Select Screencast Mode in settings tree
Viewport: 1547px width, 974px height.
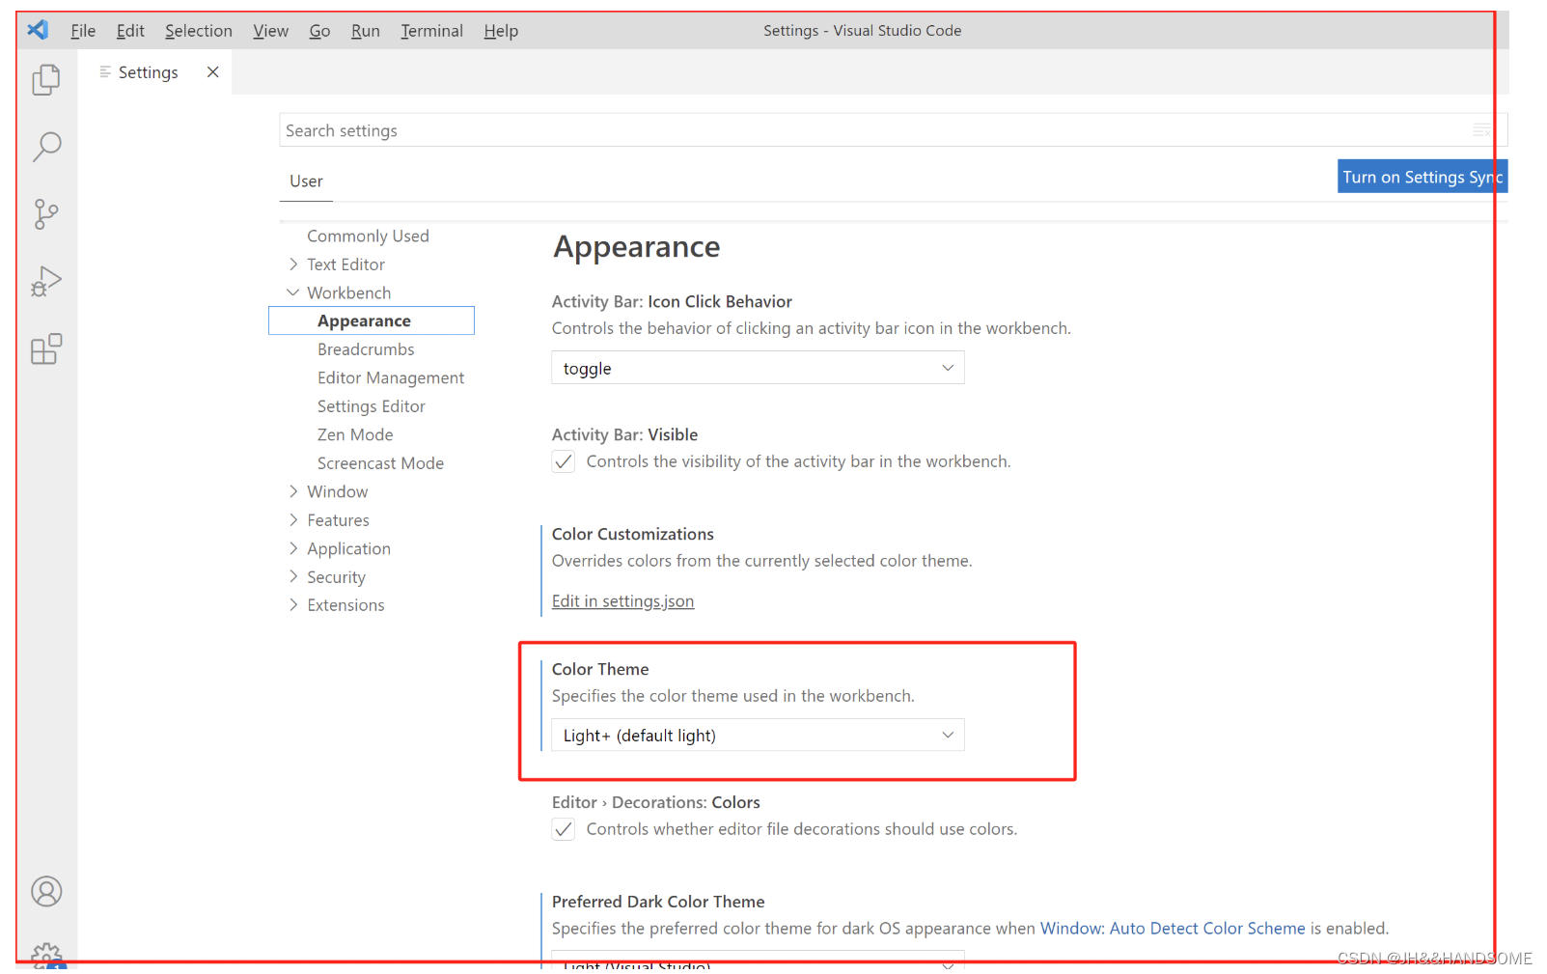pos(380,463)
